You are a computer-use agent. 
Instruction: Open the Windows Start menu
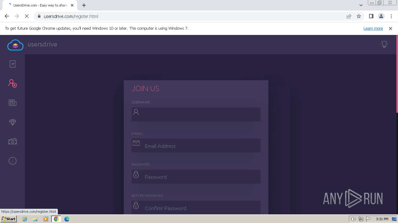pyautogui.click(x=8, y=219)
